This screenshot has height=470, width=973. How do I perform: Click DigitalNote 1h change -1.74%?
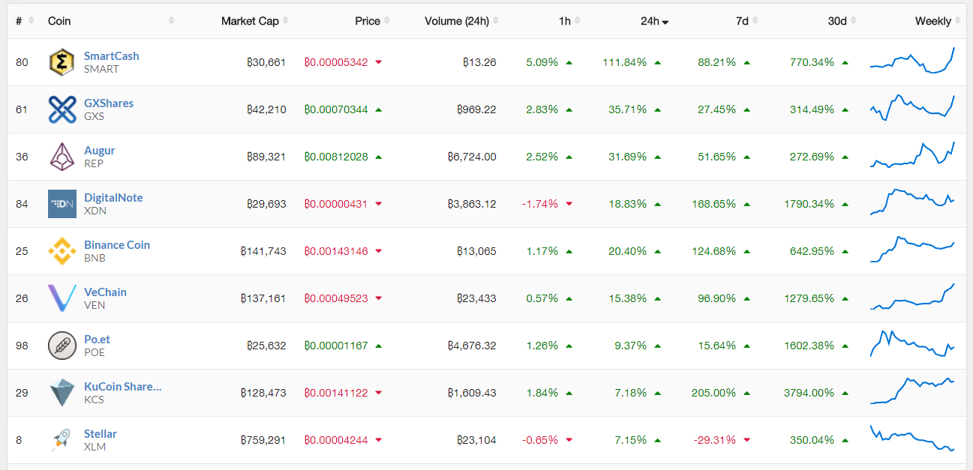click(x=540, y=204)
